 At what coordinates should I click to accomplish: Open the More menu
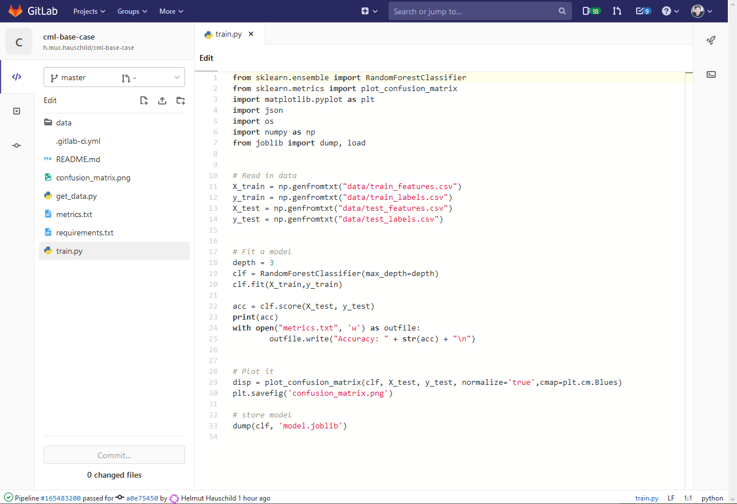coord(171,11)
